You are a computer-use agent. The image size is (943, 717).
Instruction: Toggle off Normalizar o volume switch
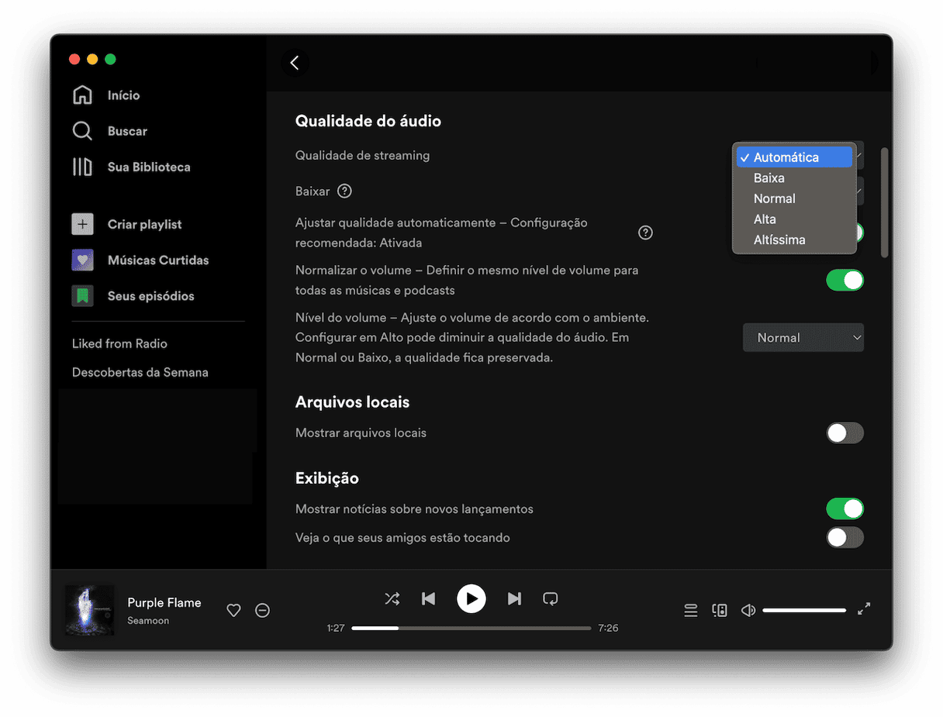click(845, 281)
